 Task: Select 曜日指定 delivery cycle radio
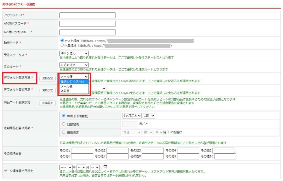point(64,132)
